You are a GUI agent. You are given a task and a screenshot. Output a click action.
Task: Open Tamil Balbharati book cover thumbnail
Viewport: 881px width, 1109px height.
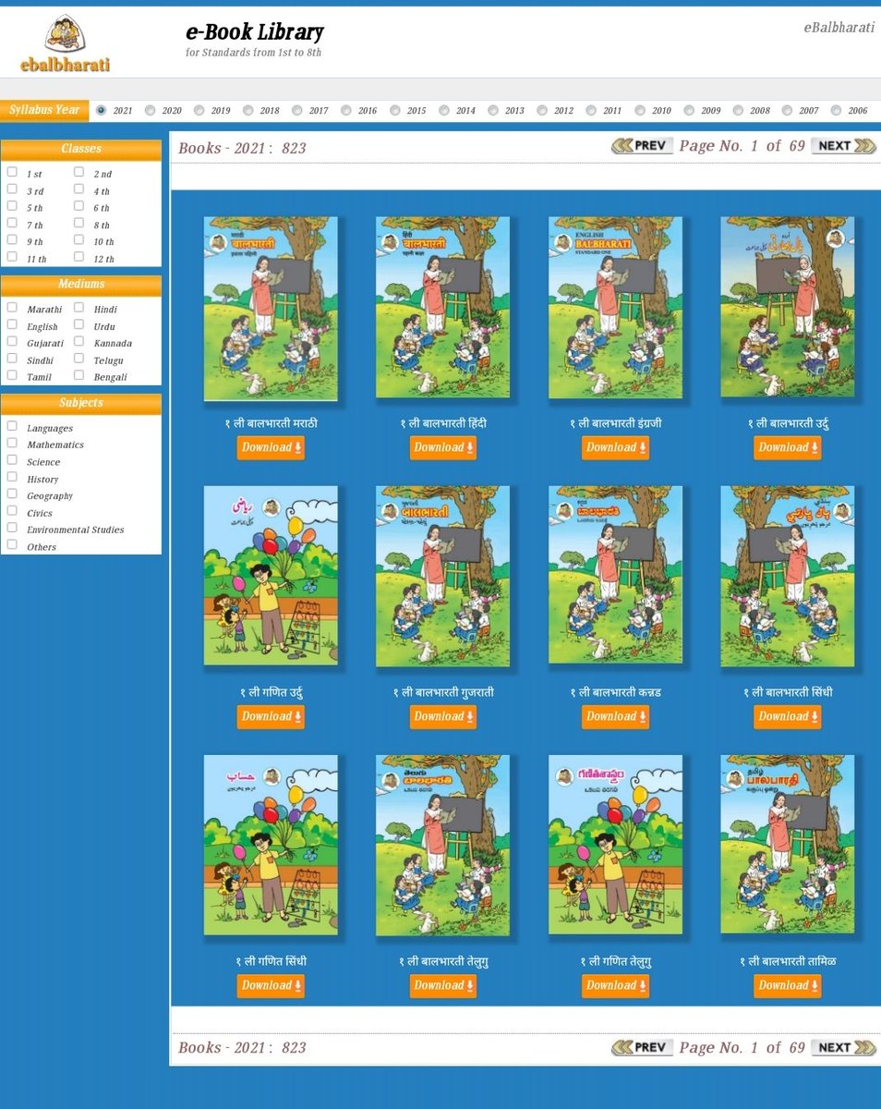788,845
